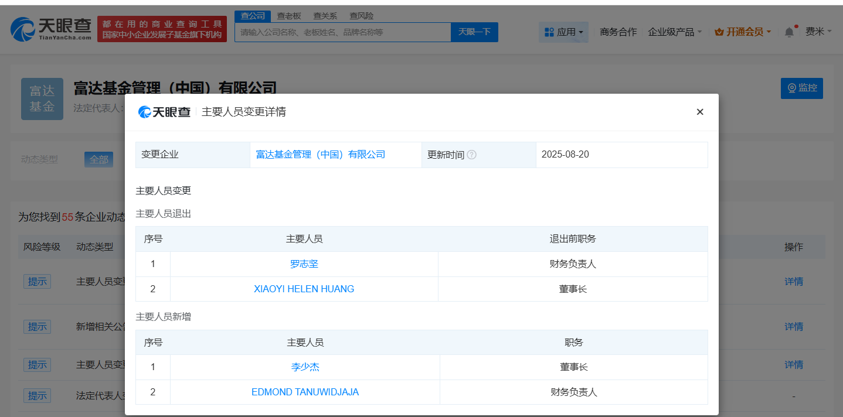Screen dimensions: 843x417
Task: Click the first 详情 link
Action: coord(794,281)
